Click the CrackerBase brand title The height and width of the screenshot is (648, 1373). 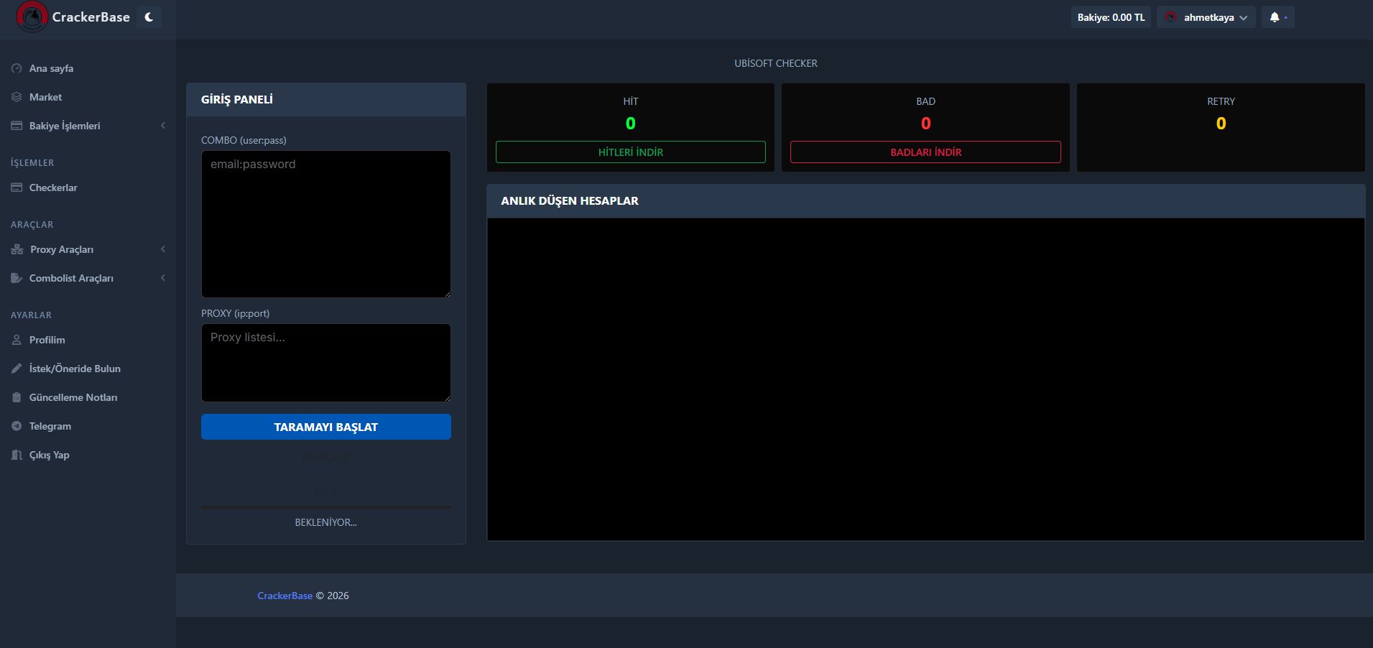(91, 17)
